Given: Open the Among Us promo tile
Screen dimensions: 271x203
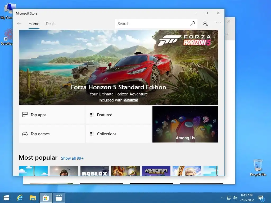Looking at the screenshot, I should pos(185,124).
